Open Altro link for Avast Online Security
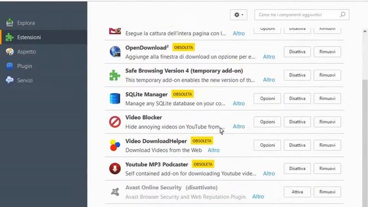Screen dimensions: 368x207 click(258, 197)
